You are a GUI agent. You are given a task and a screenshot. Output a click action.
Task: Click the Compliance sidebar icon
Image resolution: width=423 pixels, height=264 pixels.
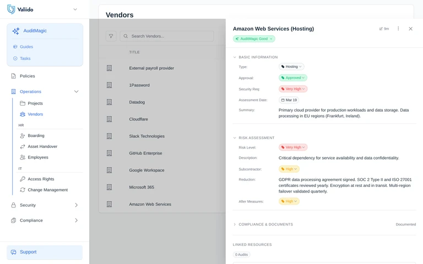(x=13, y=221)
